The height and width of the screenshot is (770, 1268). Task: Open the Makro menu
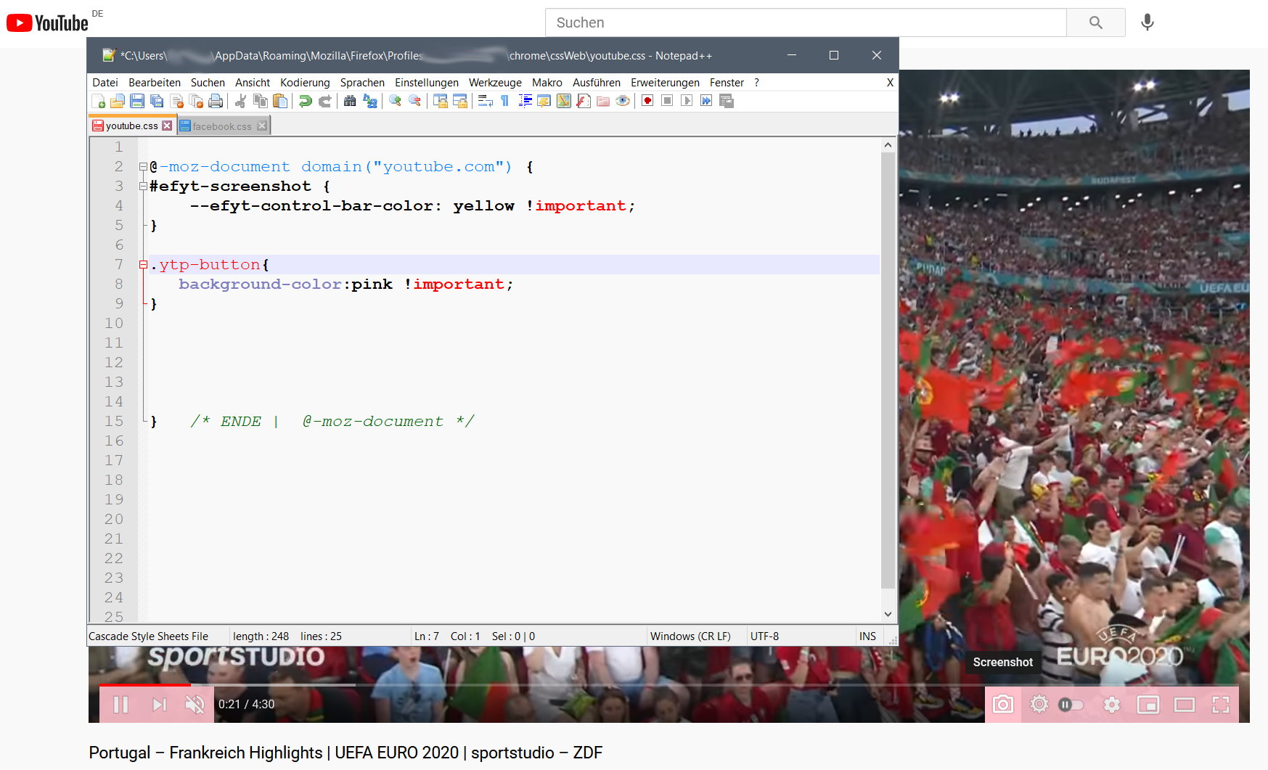547,83
